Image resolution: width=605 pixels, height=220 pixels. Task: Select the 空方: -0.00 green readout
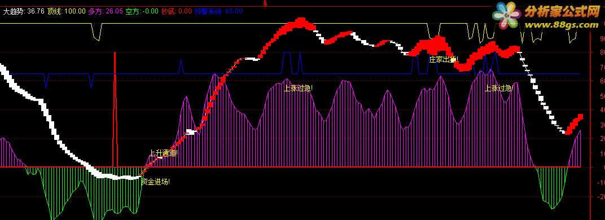click(142, 11)
